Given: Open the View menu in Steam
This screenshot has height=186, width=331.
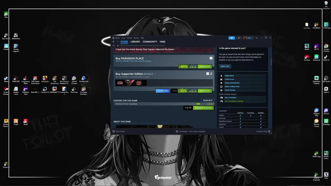Looking at the screenshot, I should [x=123, y=38].
